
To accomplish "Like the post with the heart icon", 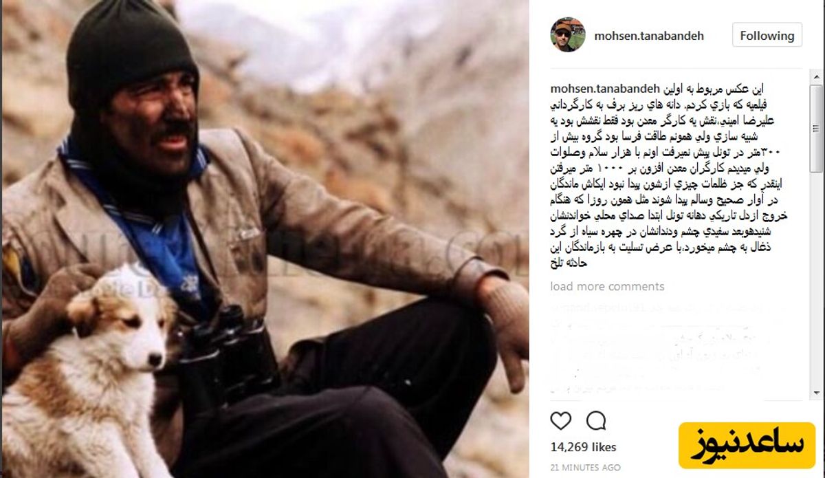I will (561, 420).
